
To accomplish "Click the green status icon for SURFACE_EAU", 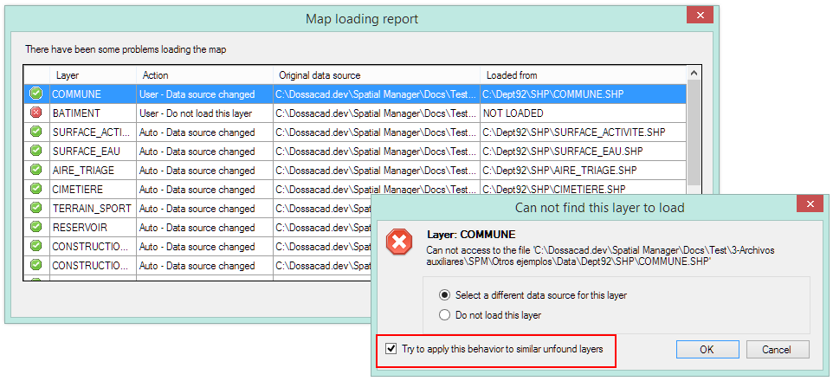I will coord(36,151).
